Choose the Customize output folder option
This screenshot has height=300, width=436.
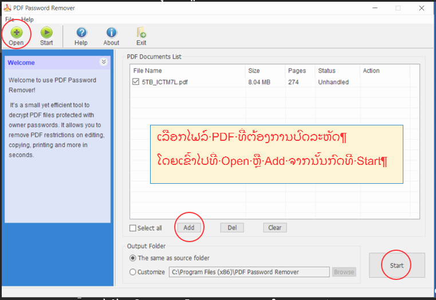click(133, 272)
